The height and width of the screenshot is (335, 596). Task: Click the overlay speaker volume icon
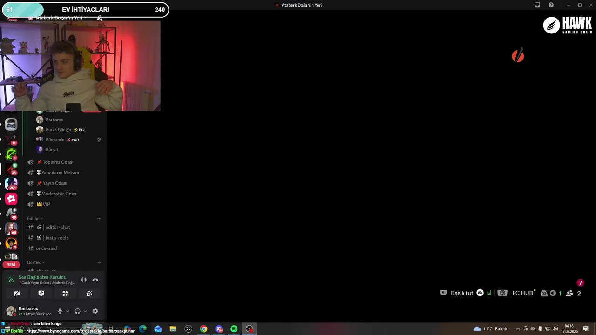click(553, 293)
